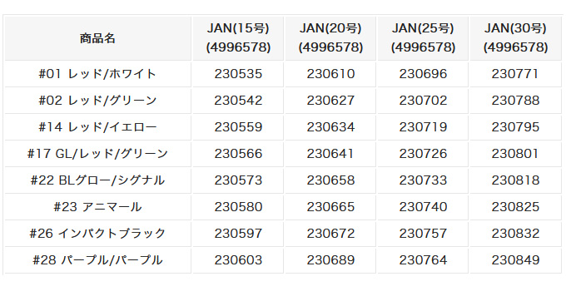Screen dimensions: 566x301
Task: Click the #28 パープル/パープル product name
Action: point(97,260)
